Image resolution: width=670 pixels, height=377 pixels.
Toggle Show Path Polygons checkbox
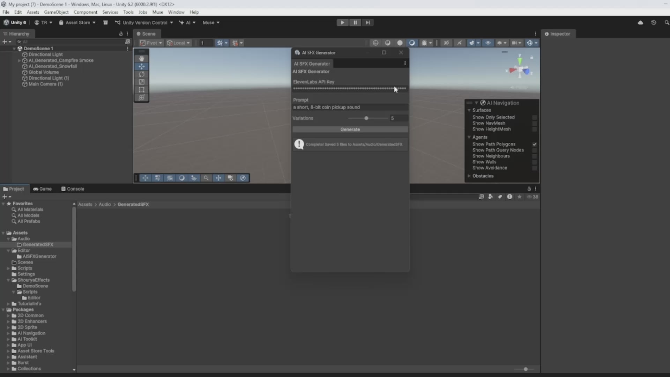534,144
